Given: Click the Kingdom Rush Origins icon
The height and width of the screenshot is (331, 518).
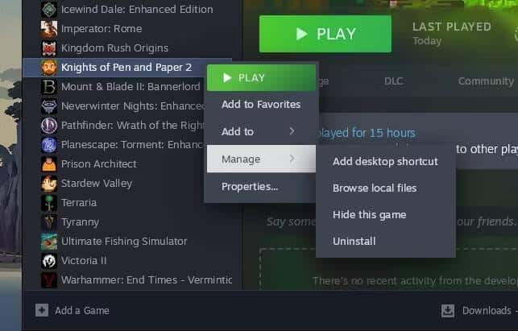Looking at the screenshot, I should pyautogui.click(x=49, y=48).
